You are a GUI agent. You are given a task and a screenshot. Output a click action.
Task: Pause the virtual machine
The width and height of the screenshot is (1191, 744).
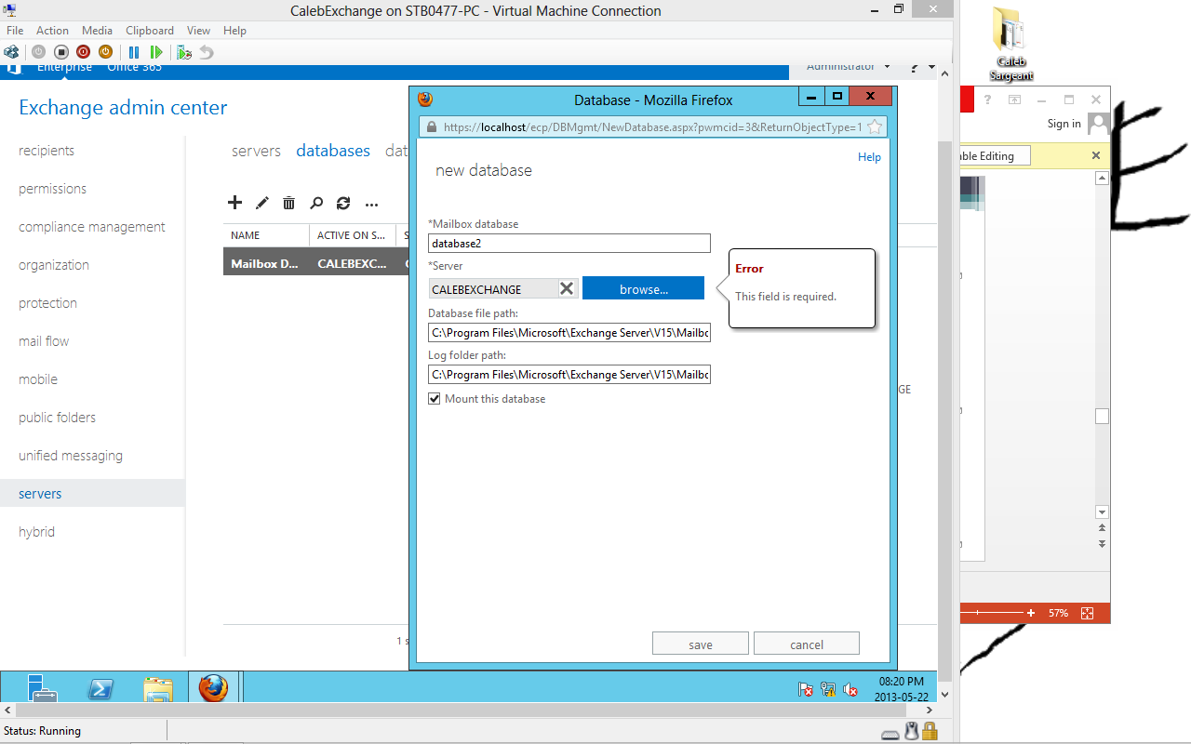click(134, 52)
